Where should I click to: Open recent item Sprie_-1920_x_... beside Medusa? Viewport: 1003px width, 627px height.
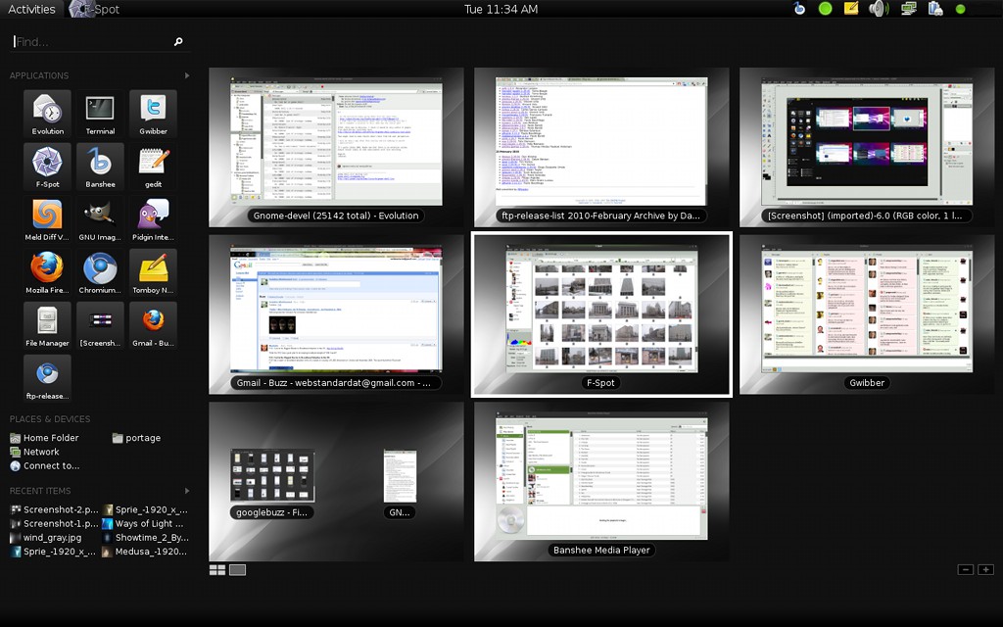54,552
